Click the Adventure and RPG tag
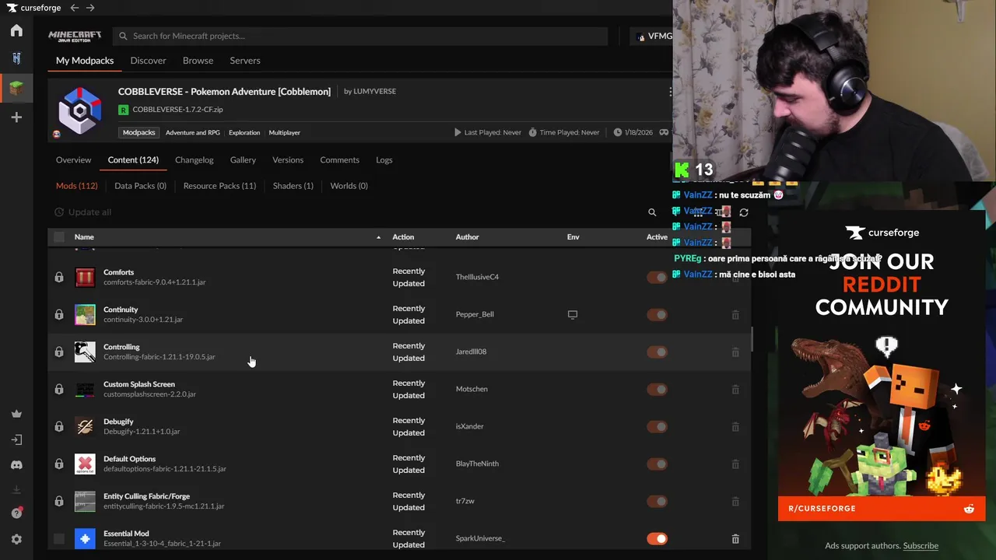 (192, 133)
